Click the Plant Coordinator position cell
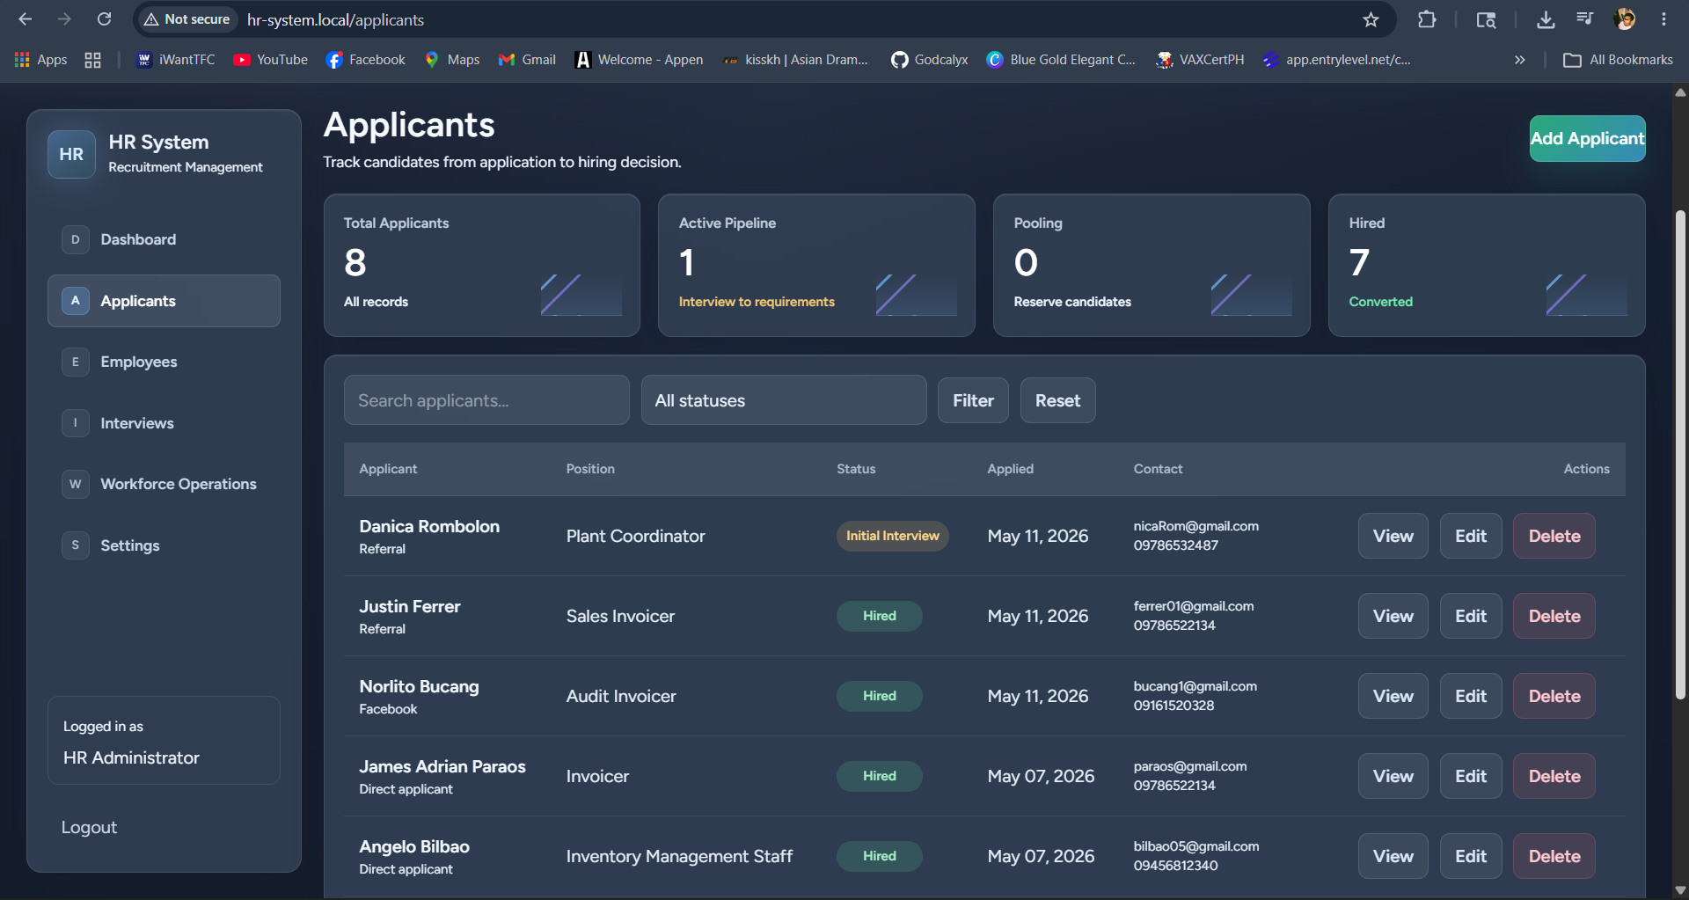Viewport: 1689px width, 900px height. point(635,536)
